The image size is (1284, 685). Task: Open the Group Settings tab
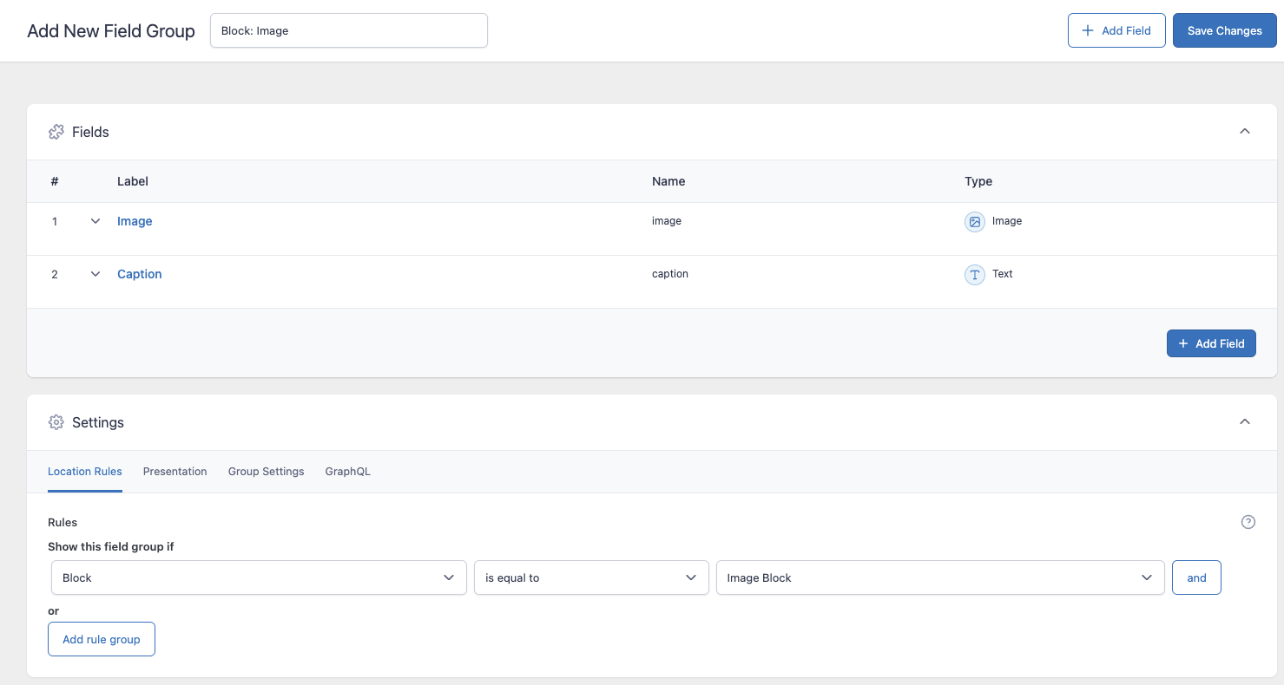click(x=267, y=472)
